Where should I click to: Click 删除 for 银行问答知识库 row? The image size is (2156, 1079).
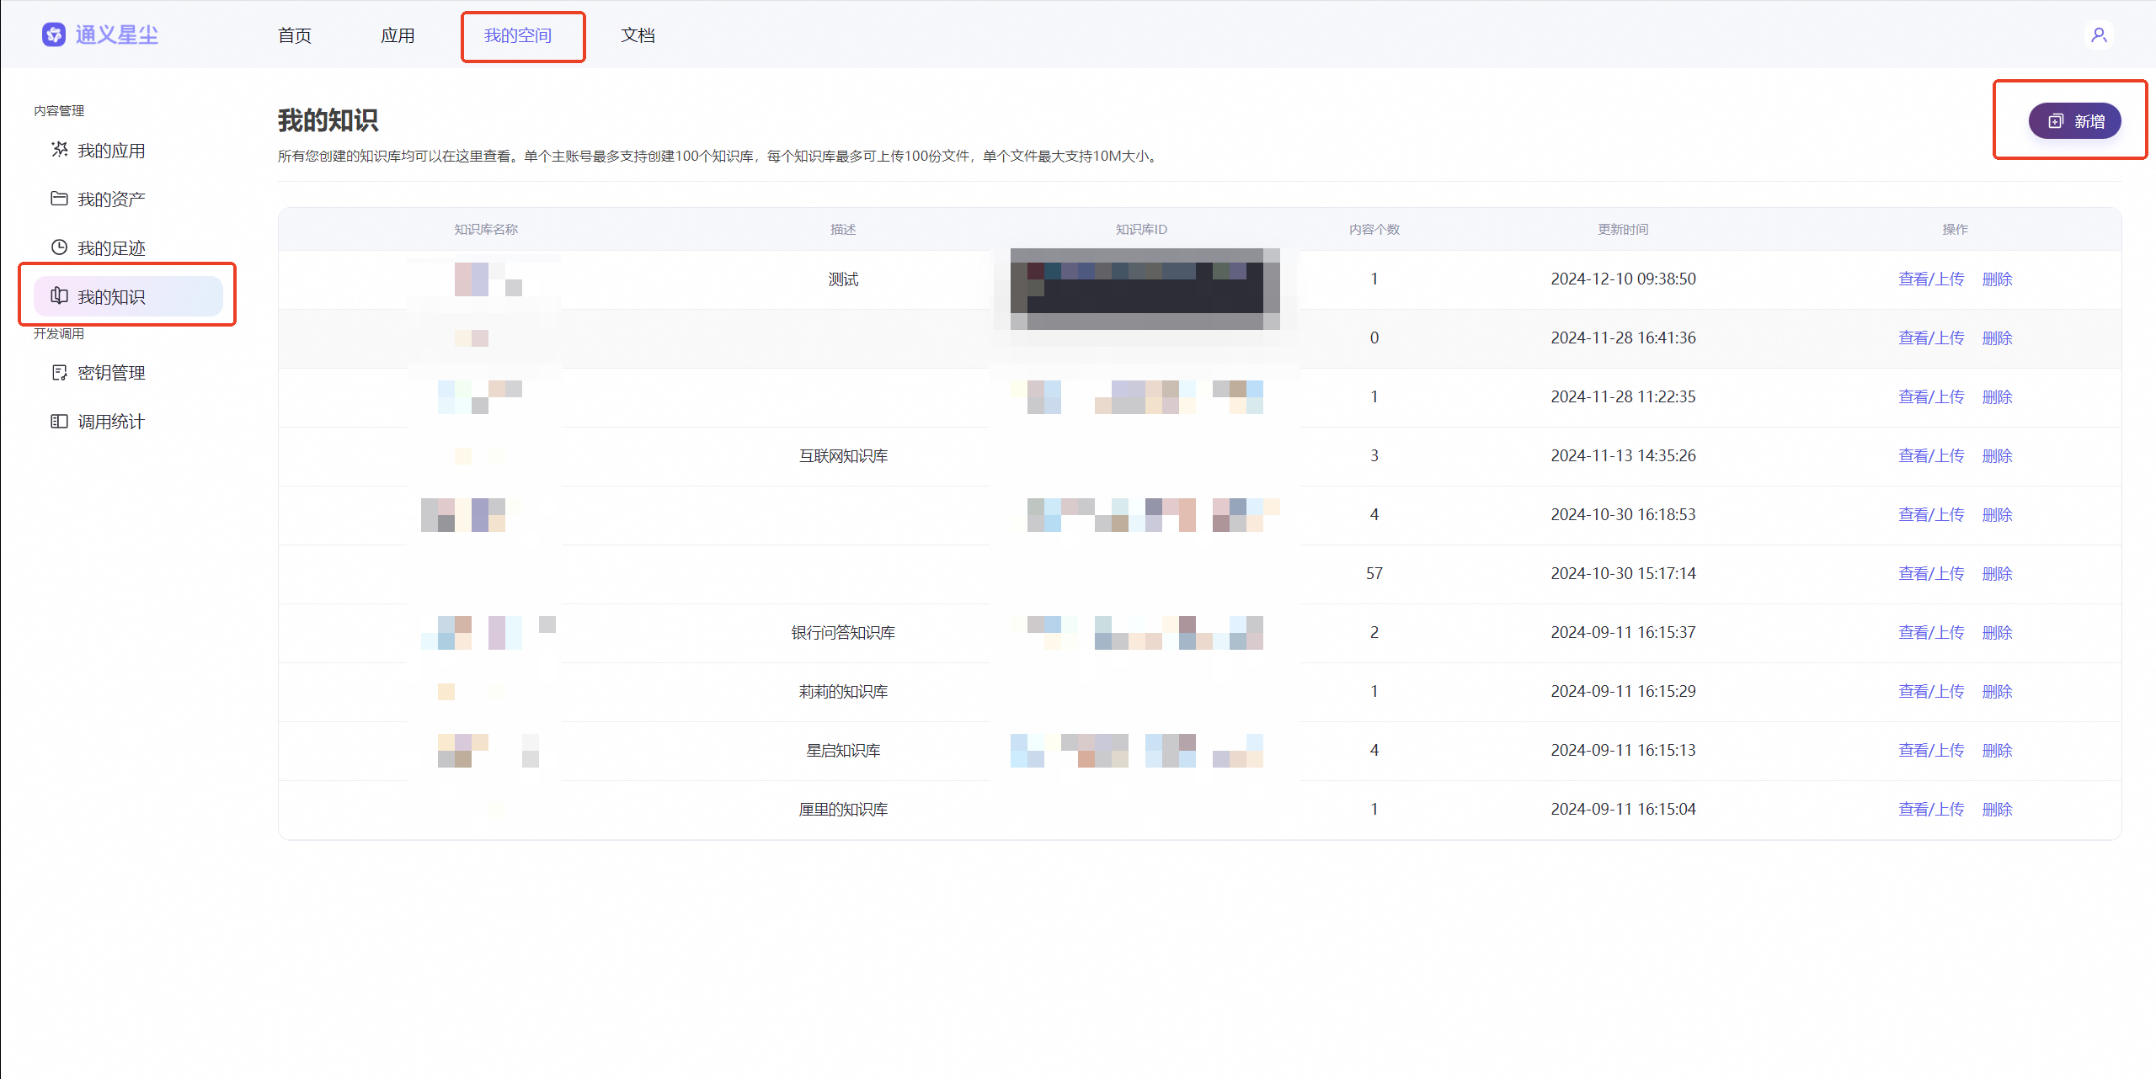coord(1998,632)
